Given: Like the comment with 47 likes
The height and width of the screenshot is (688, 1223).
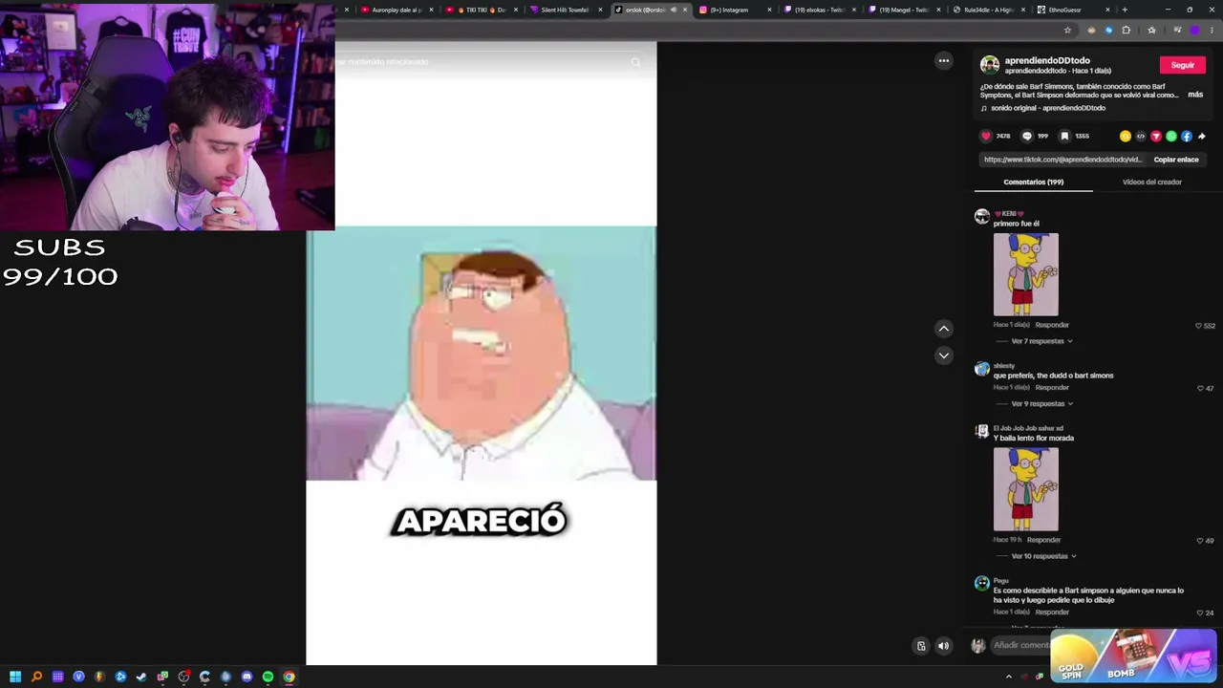Looking at the screenshot, I should click(x=1201, y=388).
